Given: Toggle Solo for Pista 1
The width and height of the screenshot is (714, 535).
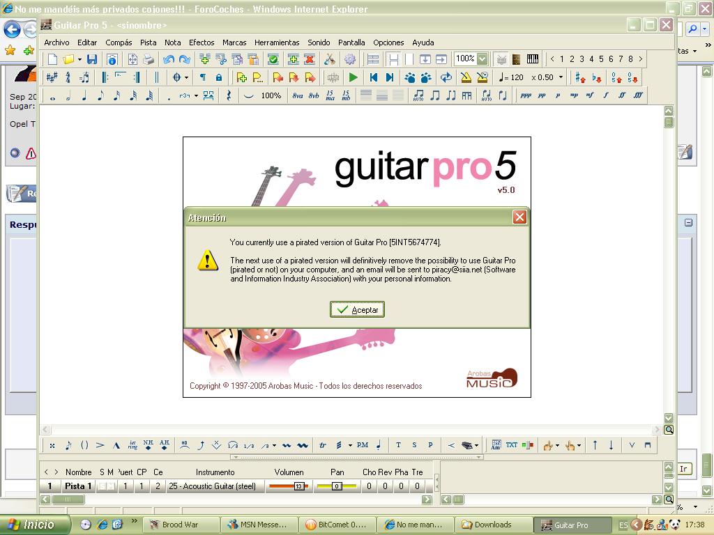Looking at the screenshot, I should [x=102, y=486].
